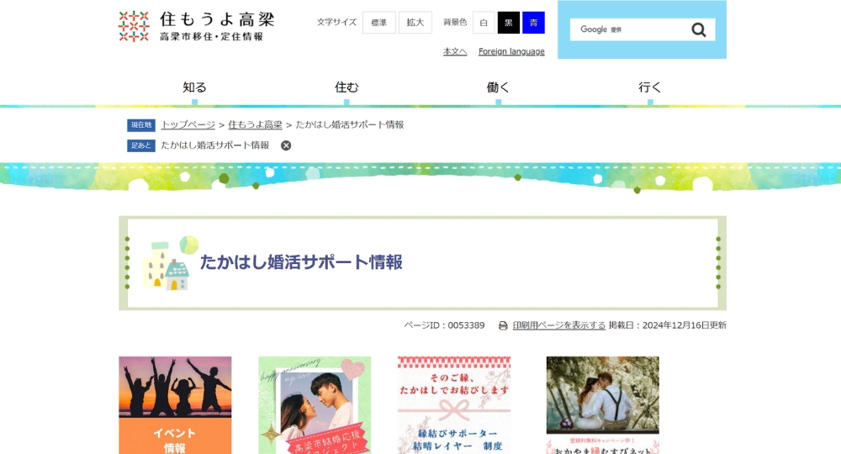Click the Google search magnifier icon
This screenshot has height=454, width=841.
[698, 30]
